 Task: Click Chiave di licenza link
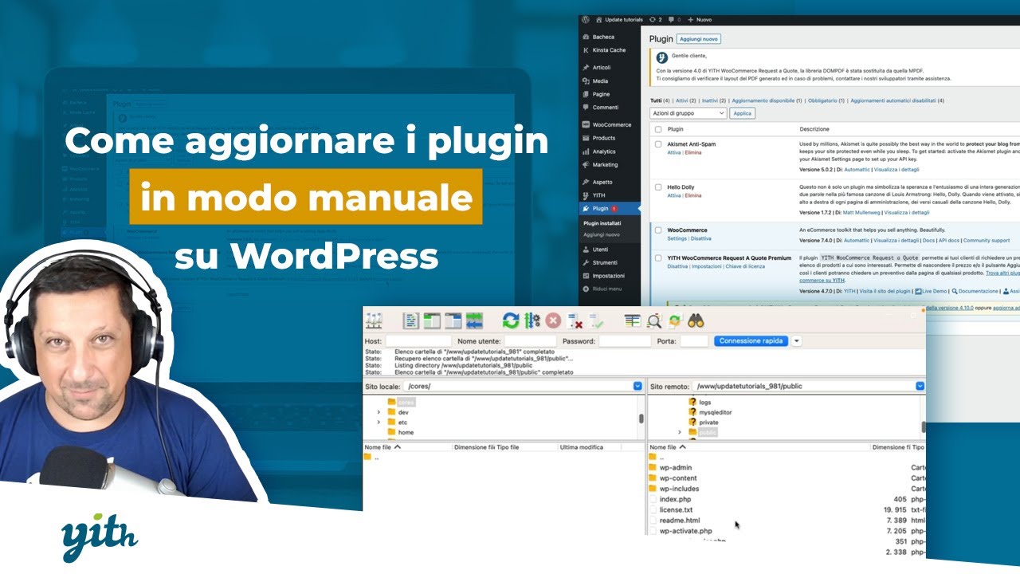click(745, 266)
